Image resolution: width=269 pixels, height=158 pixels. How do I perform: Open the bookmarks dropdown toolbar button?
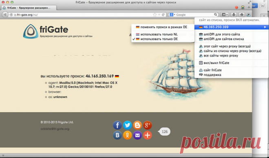(x=225, y=15)
